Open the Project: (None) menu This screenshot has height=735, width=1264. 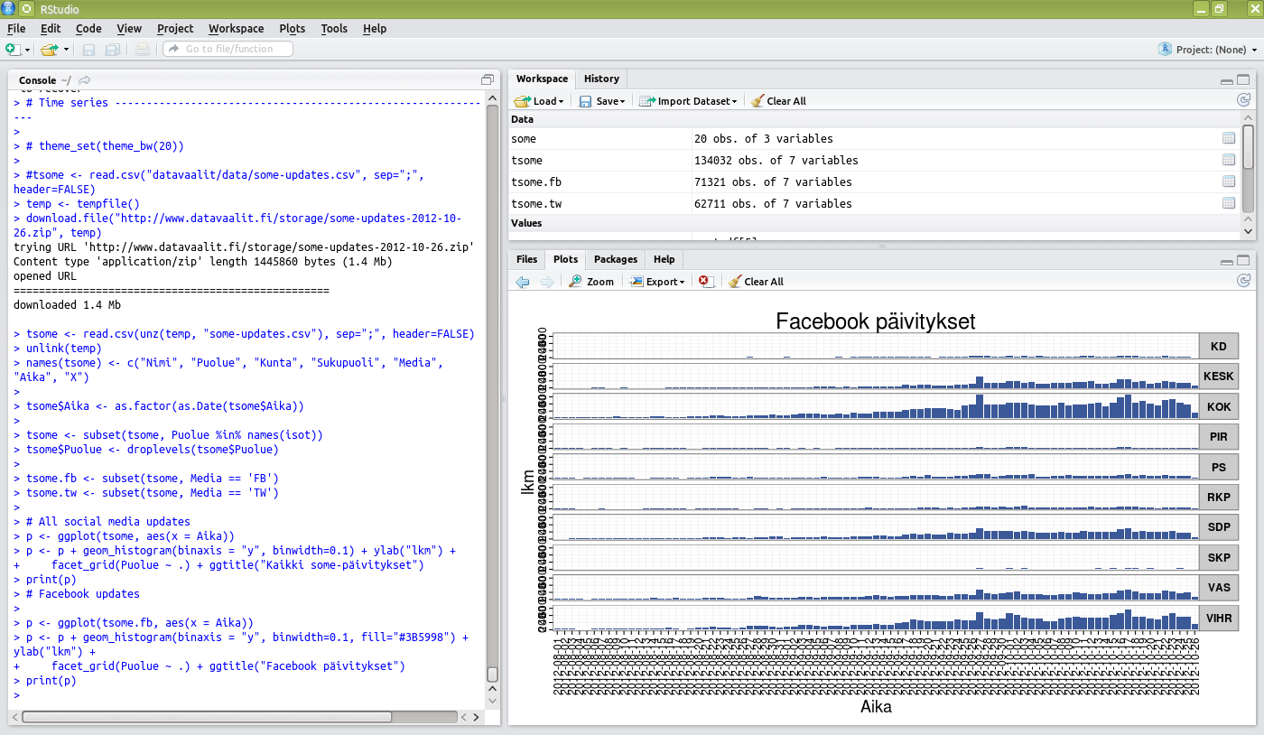pos(1208,50)
